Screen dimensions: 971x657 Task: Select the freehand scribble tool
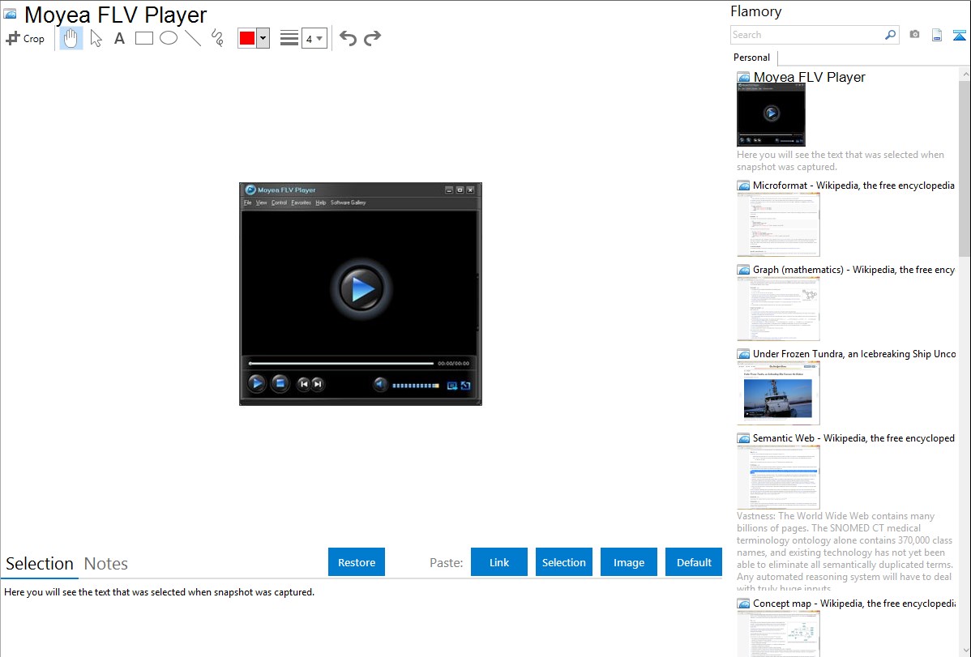pos(217,38)
